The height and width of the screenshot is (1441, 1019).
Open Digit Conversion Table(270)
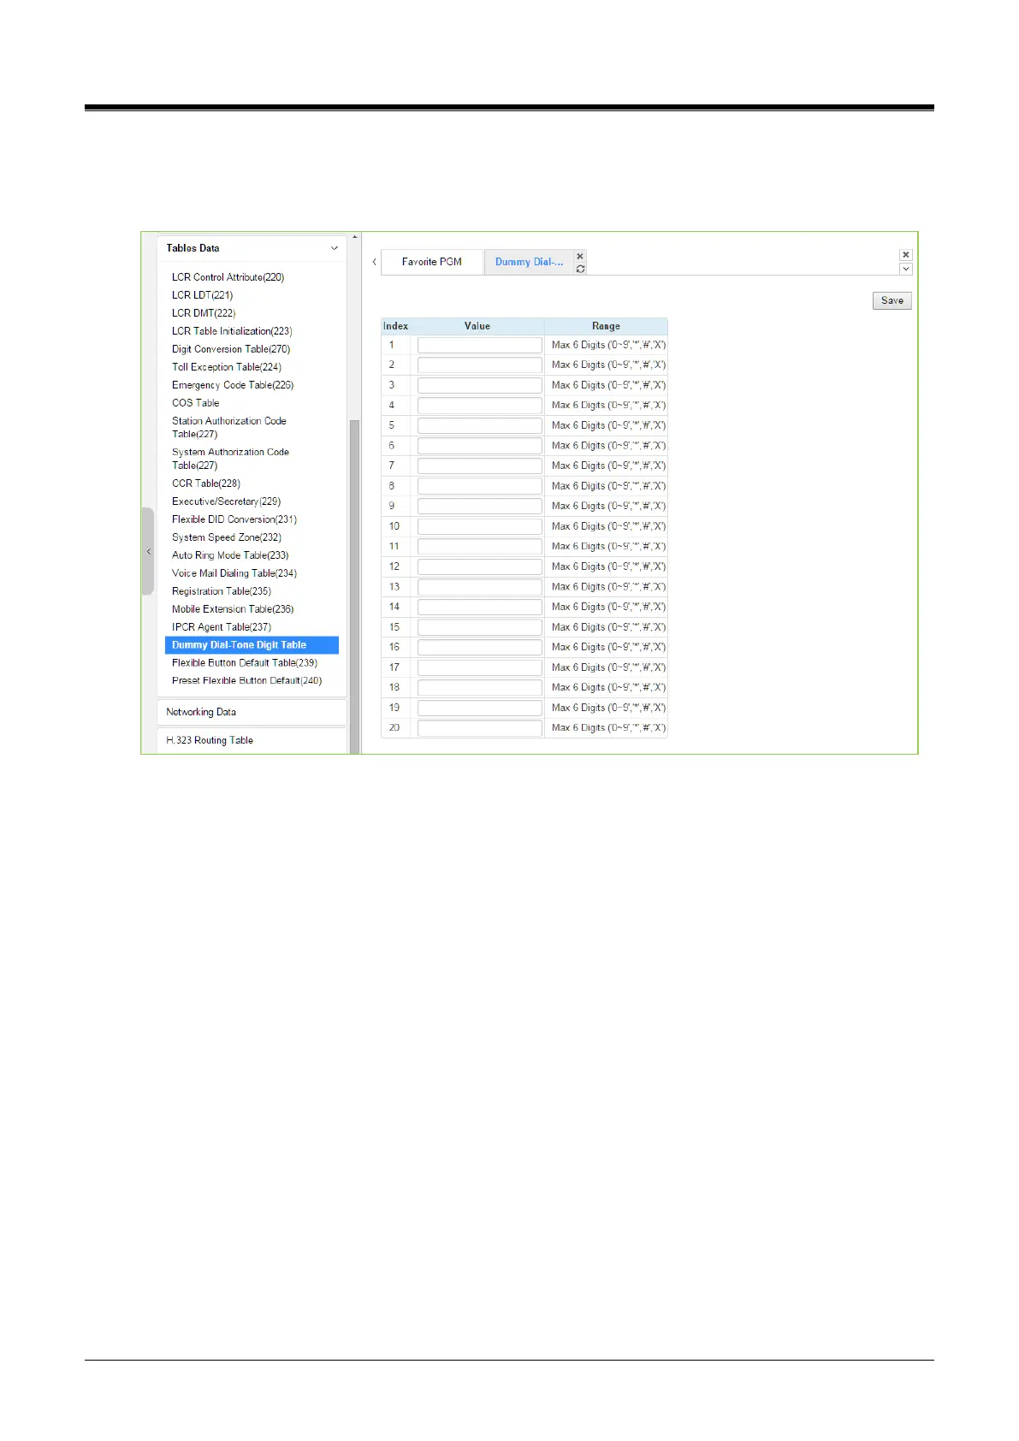231,349
